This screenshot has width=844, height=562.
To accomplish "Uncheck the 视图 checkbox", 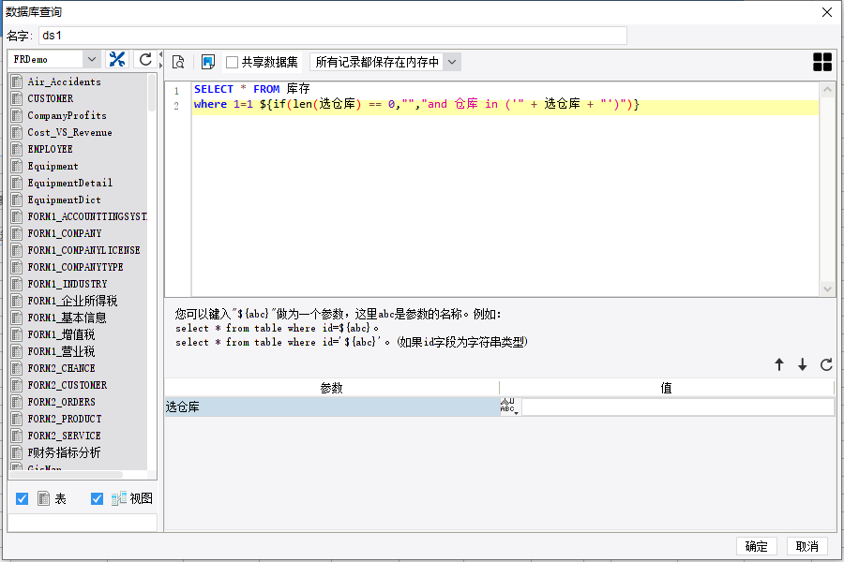I will [97, 498].
